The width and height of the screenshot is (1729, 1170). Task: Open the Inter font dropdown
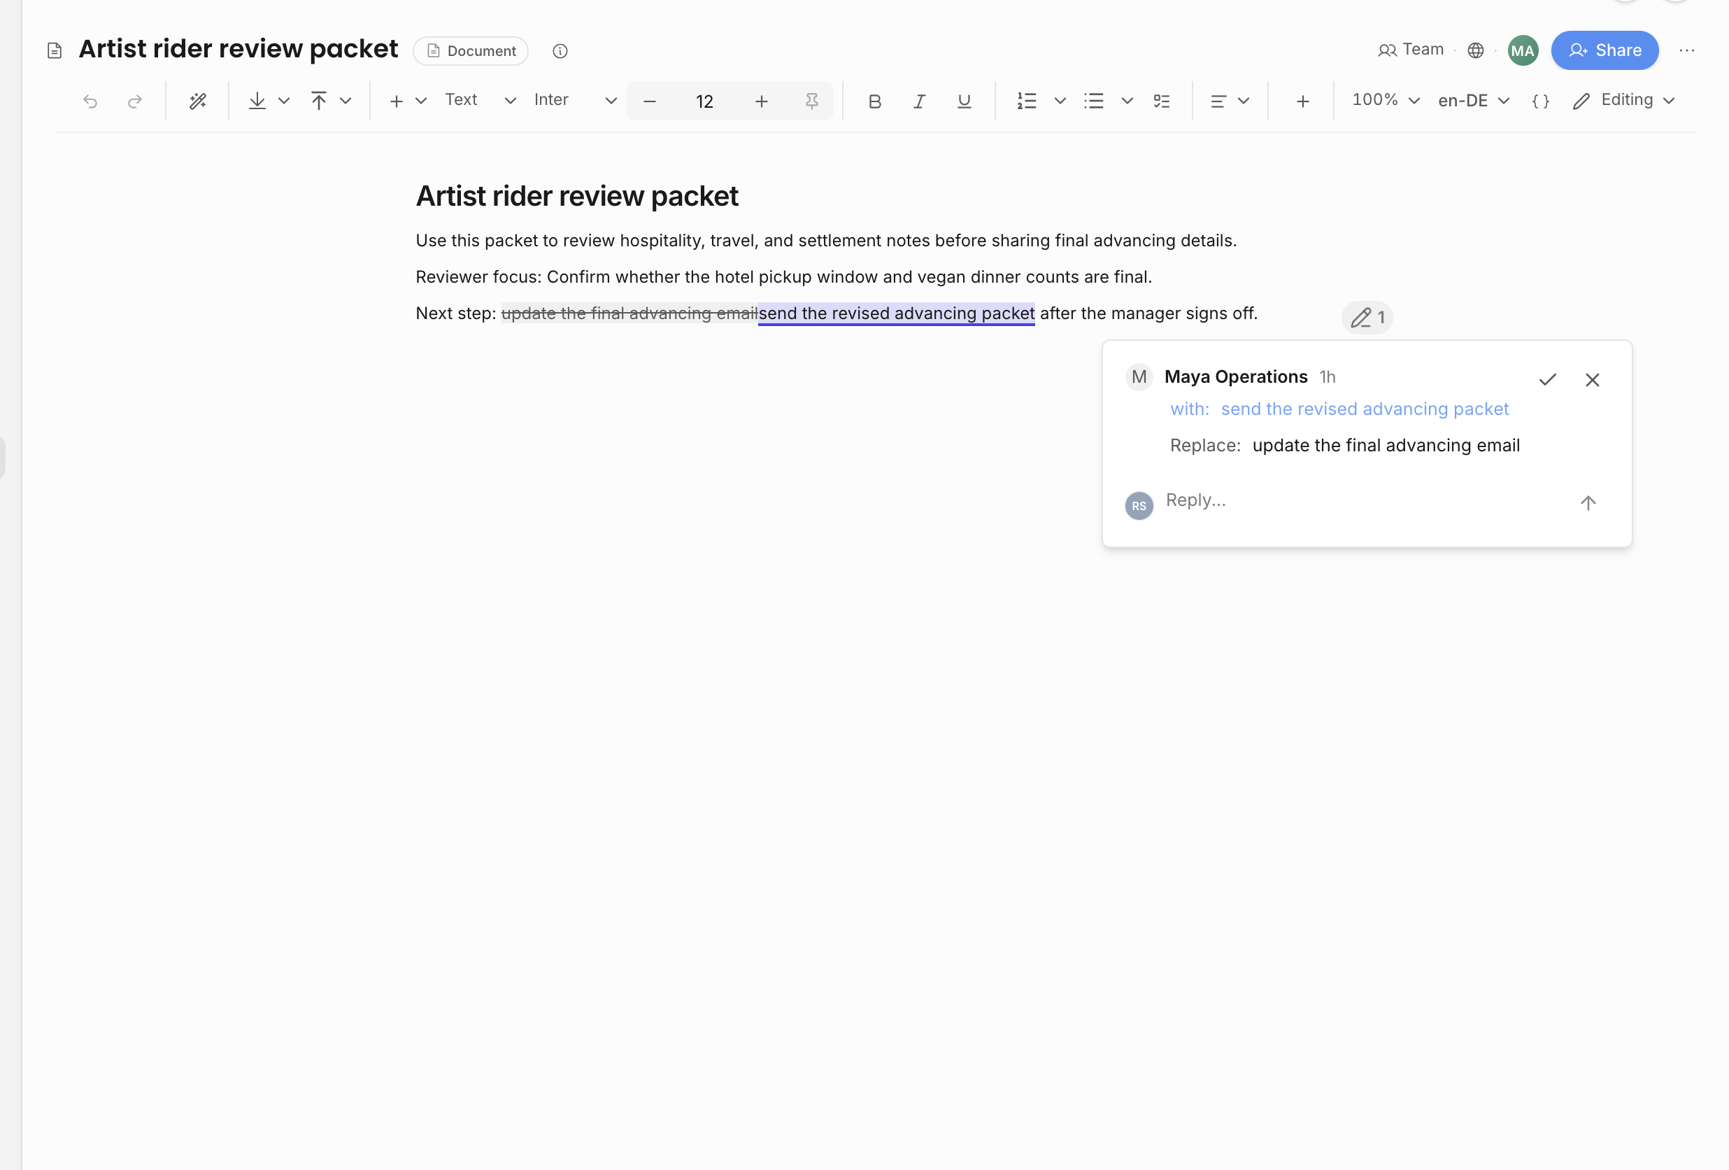coord(575,101)
